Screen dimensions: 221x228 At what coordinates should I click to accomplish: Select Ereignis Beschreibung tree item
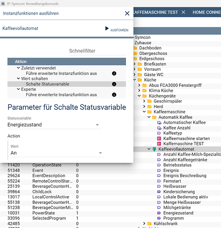coord(185,176)
